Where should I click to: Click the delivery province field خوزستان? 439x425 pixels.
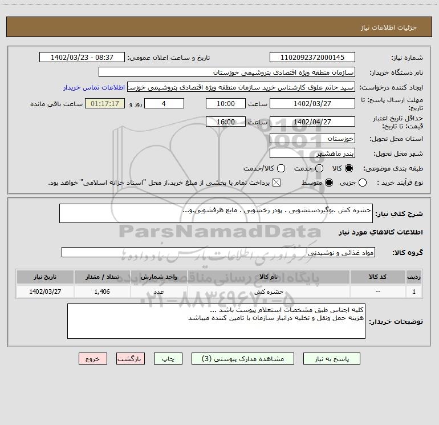pos(312,139)
